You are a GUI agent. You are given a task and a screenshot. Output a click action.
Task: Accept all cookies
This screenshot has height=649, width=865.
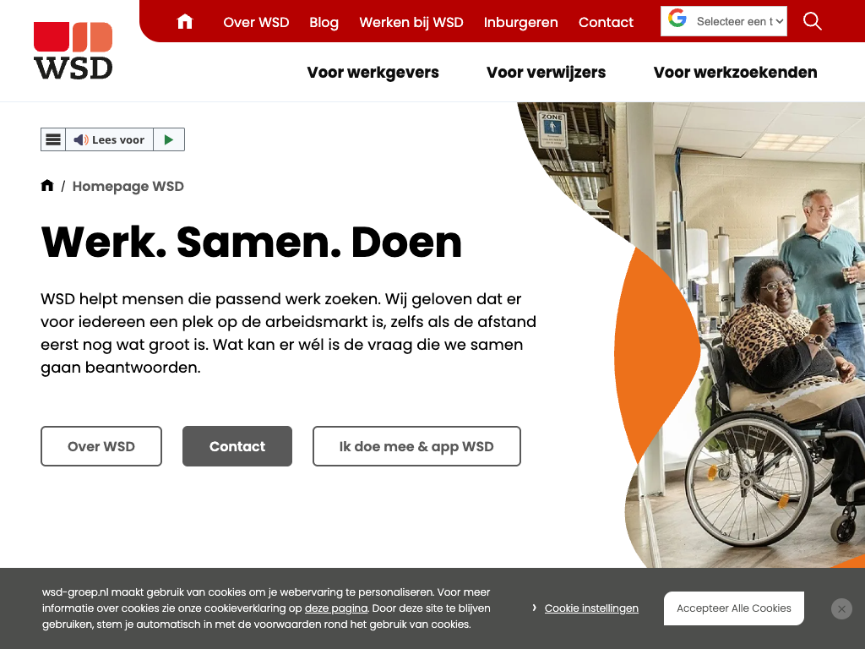pos(734,608)
